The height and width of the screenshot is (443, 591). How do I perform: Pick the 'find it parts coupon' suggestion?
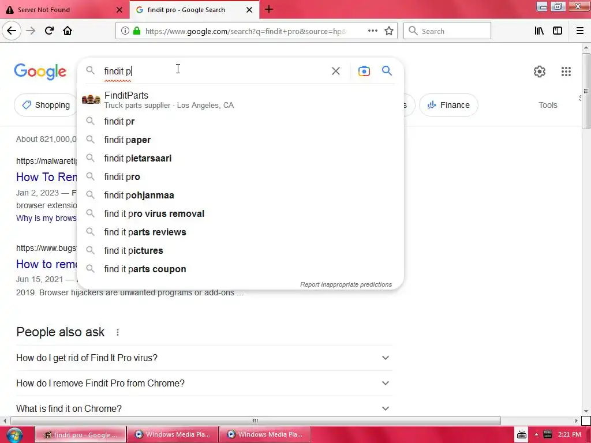point(240,269)
